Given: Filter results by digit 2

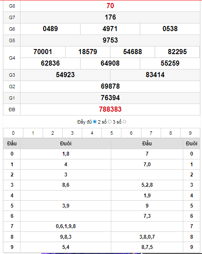Looking at the screenshot, I should [53, 133].
